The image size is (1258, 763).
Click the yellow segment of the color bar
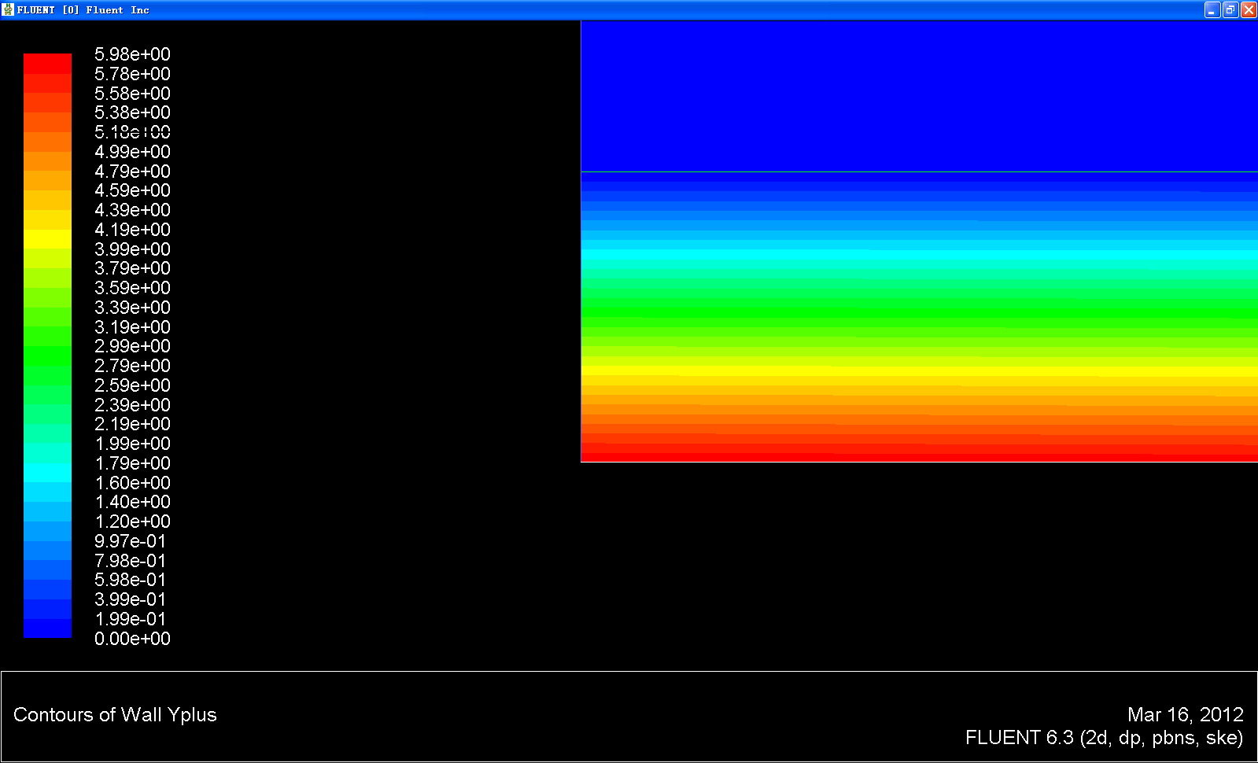coord(47,239)
